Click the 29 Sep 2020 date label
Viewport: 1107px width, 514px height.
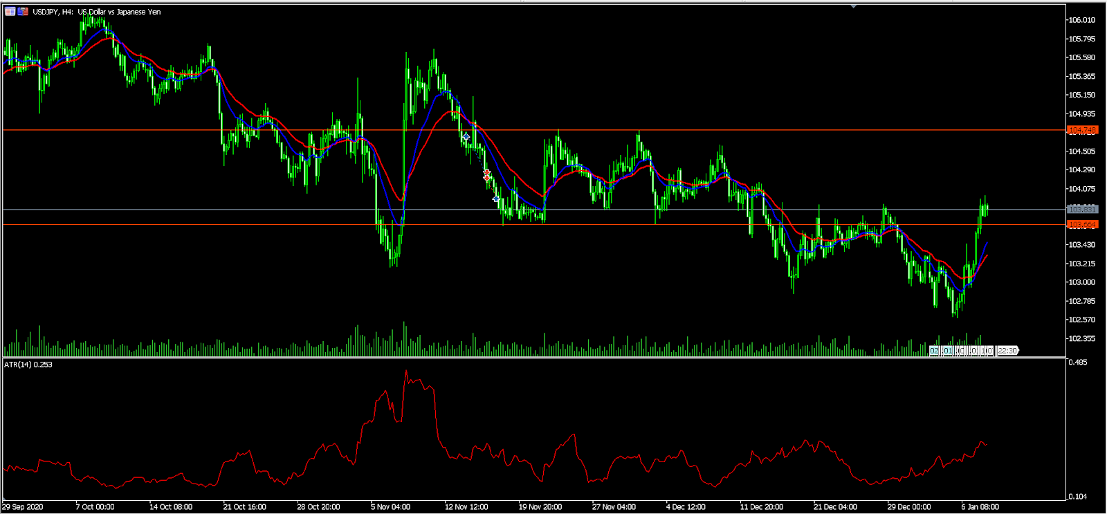click(22, 507)
